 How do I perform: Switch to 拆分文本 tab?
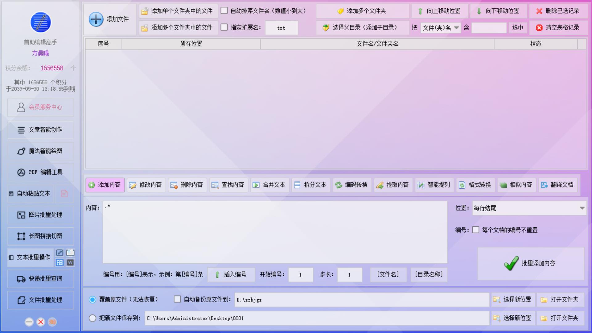[x=311, y=185]
